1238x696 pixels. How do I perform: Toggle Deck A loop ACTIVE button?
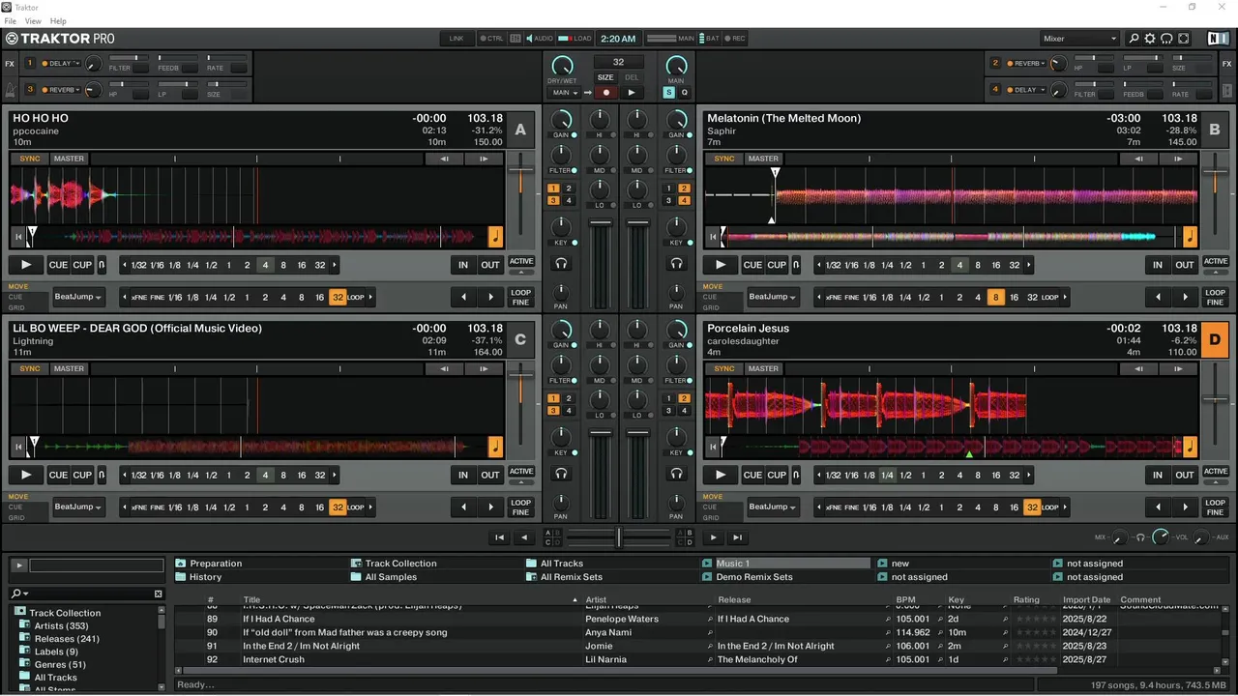coord(521,261)
